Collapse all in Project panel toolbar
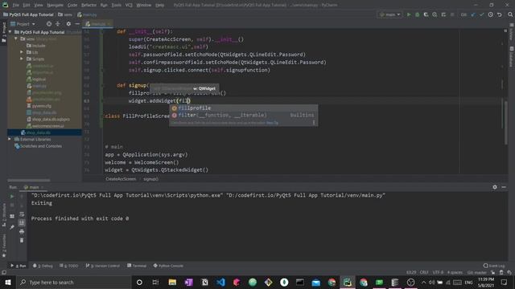Image resolution: width=515 pixels, height=289 pixels. [x=58, y=24]
